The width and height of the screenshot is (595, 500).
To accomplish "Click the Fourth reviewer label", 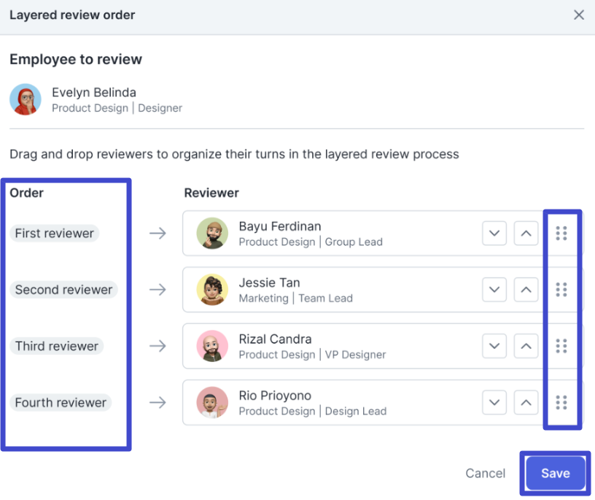I will (61, 402).
